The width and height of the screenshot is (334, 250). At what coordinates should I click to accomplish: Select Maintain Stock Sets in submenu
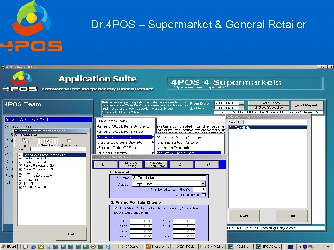188,153
